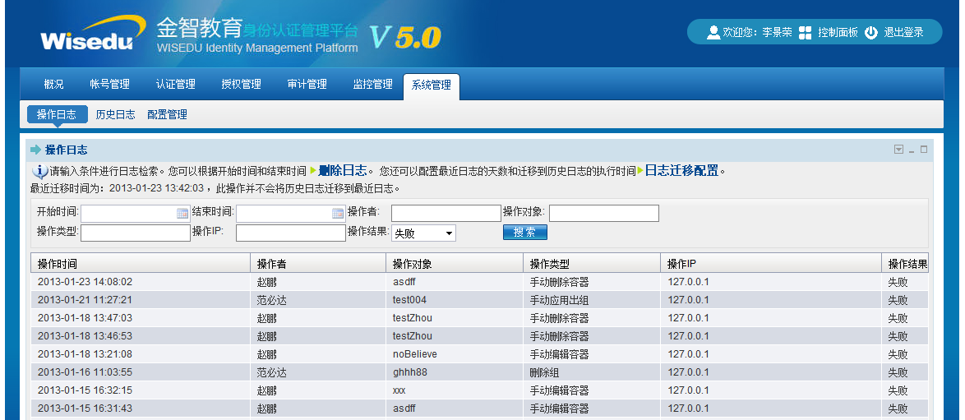
Task: Click the 控制面板 grid icon
Action: (x=805, y=32)
